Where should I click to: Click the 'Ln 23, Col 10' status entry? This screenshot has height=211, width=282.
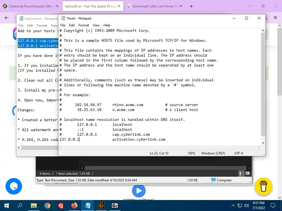[159, 153]
